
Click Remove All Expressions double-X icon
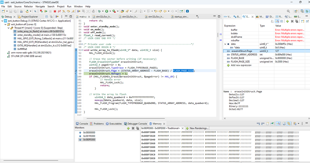click(297, 21)
